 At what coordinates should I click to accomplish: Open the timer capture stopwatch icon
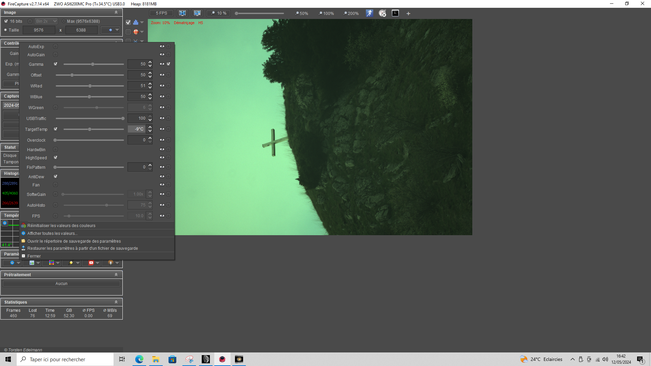tap(382, 13)
